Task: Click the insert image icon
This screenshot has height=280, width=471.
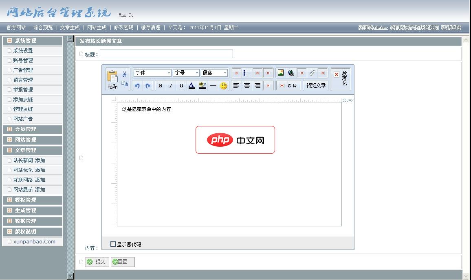Action: pyautogui.click(x=281, y=73)
